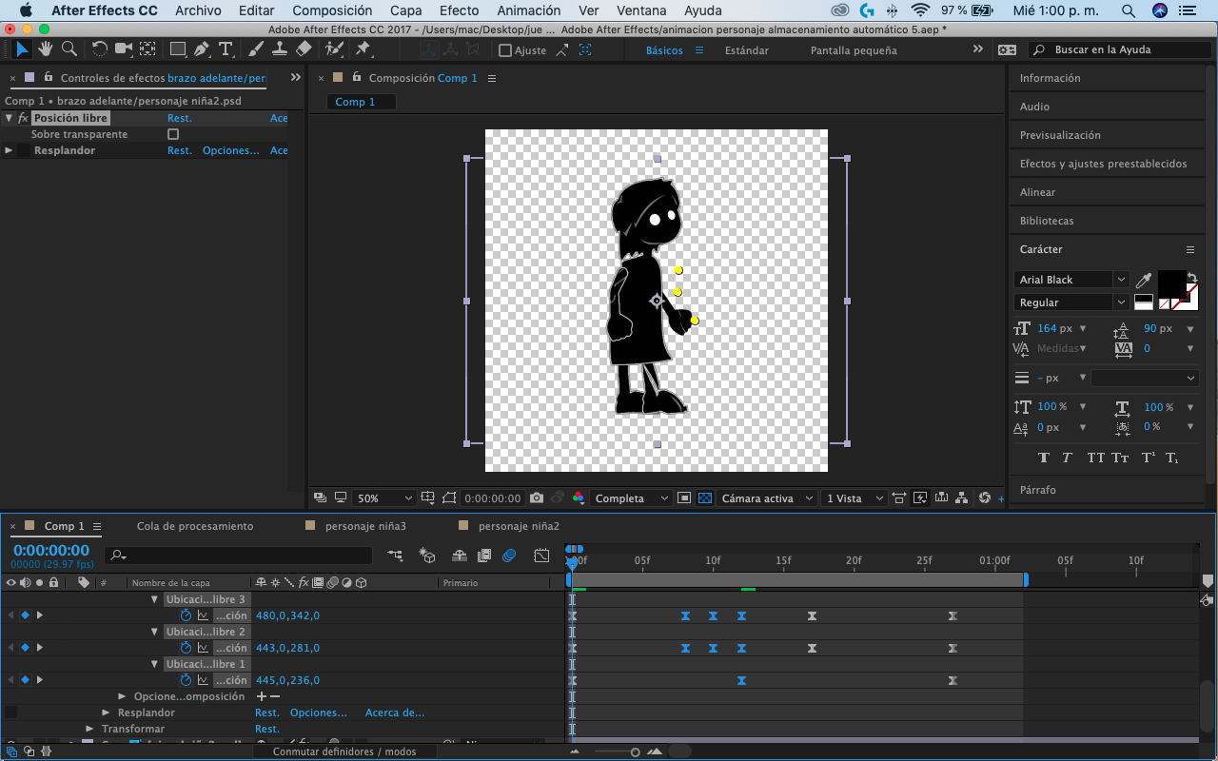Open the Graph Editor in timeline
Image resolution: width=1218 pixels, height=761 pixels.
(x=541, y=556)
